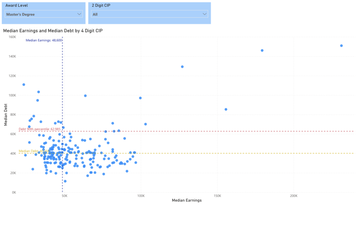Select the leftmost point near 111K debt
362x226 pixels.
[x=24, y=84]
